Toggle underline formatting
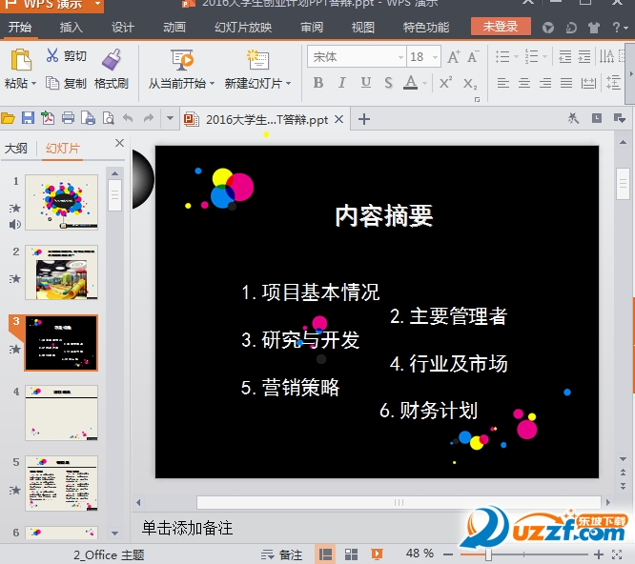Screen dimensions: 635x564 coord(366,83)
